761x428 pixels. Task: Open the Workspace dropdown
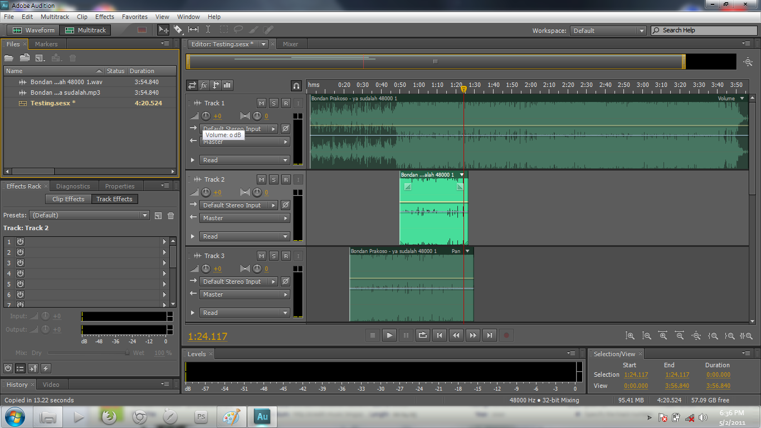[608, 31]
